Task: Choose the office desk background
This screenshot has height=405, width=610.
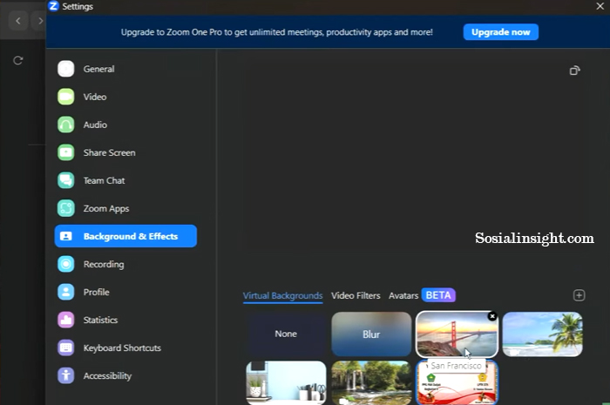Action: (286, 383)
